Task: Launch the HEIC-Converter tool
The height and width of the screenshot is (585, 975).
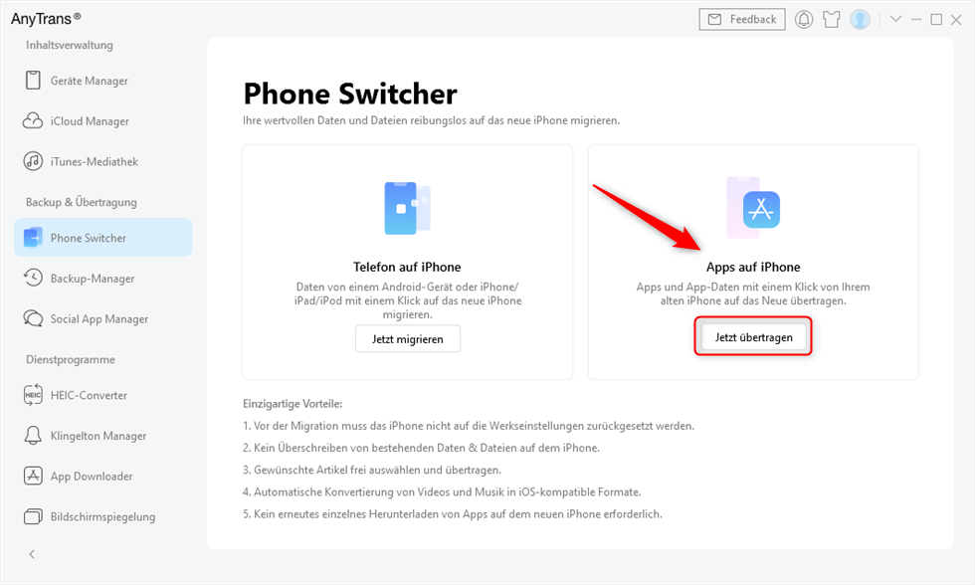Action: pyautogui.click(x=82, y=395)
